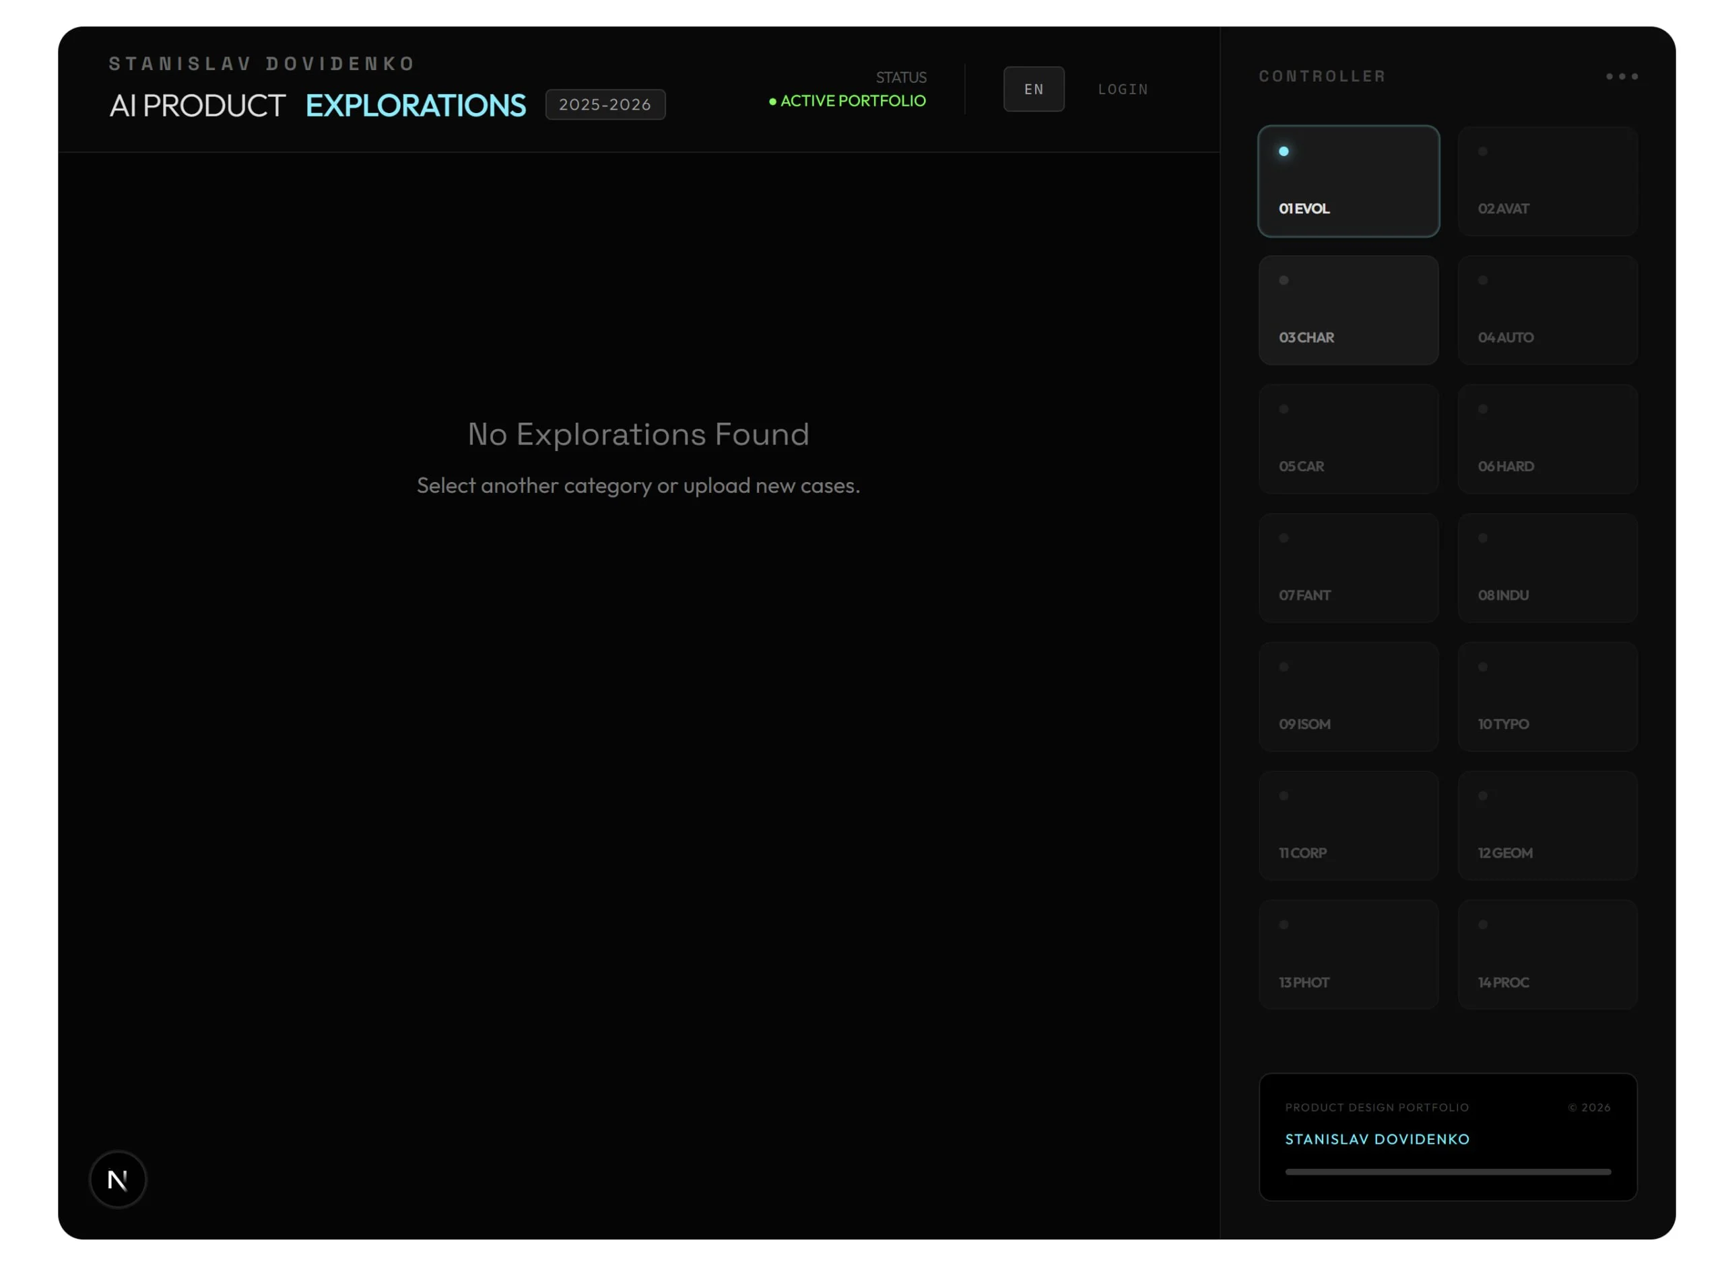Select the 12 GEOM tile

[1547, 826]
